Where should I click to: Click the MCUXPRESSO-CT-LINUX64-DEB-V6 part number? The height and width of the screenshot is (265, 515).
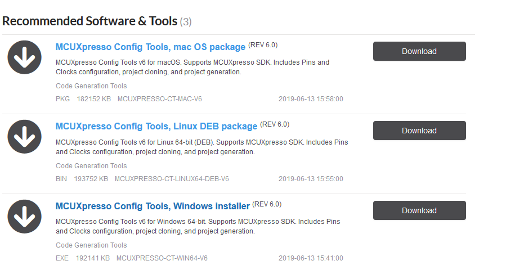point(172,179)
